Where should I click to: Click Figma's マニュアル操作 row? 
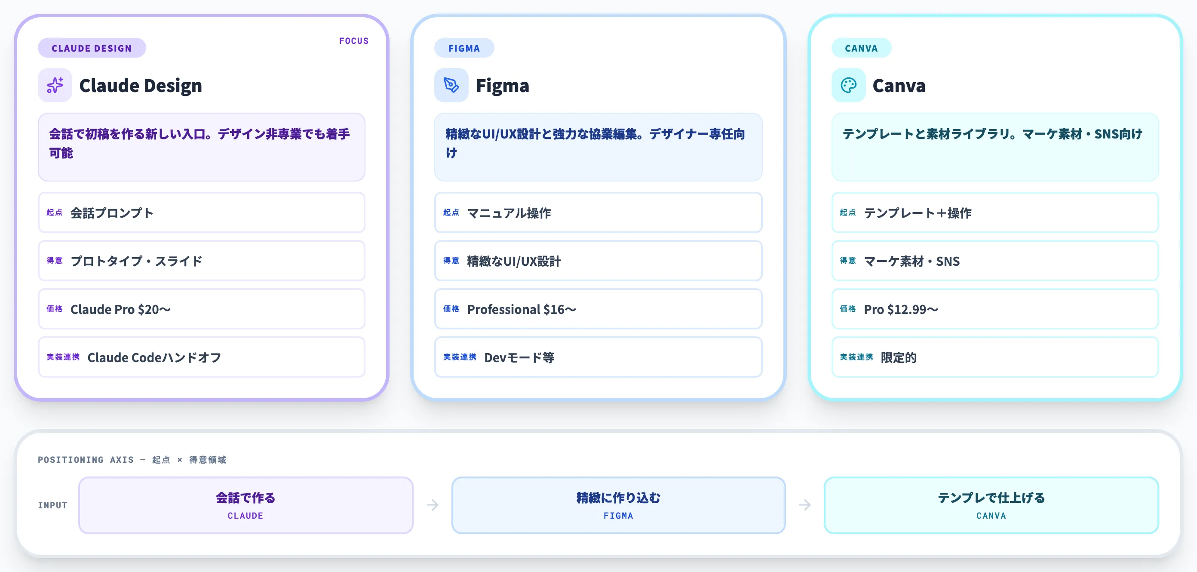598,213
